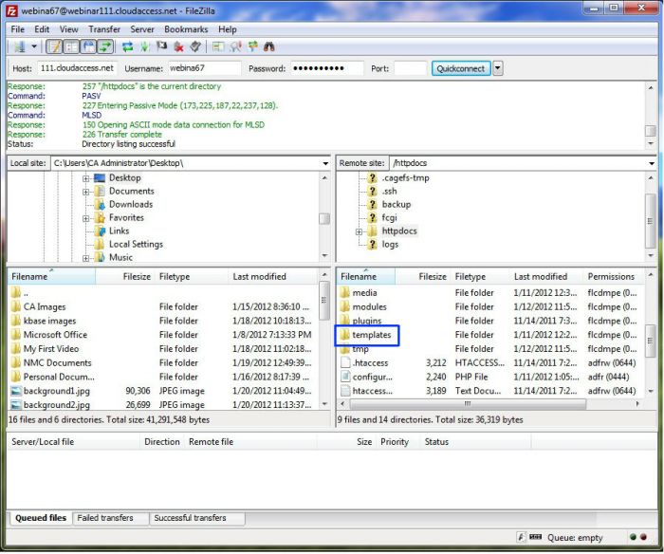Screen dimensions: 664x554
Task: Disconnect from the server icon
Action: click(178, 46)
